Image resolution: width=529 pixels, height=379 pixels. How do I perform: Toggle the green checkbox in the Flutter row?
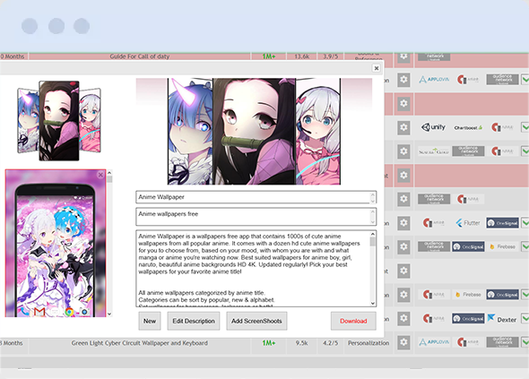point(525,223)
